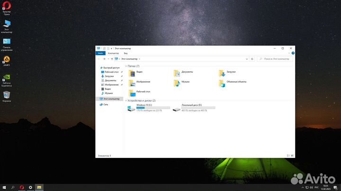Collapse the Устройства и диски (2) group

[126, 100]
